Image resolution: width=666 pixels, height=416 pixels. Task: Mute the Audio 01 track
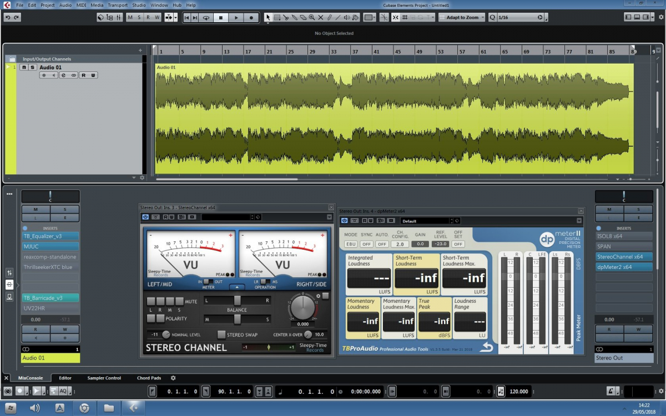(24, 67)
